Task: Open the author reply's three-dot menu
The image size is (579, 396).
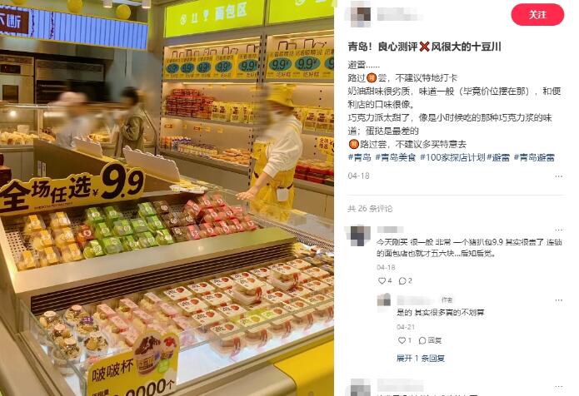Action: pos(559,300)
